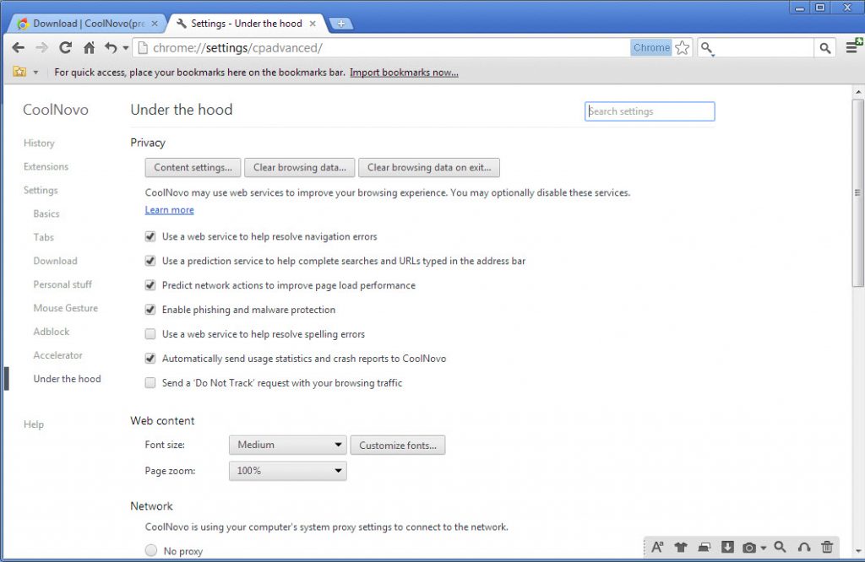Go to Basics settings section
The image size is (865, 562).
(x=46, y=213)
